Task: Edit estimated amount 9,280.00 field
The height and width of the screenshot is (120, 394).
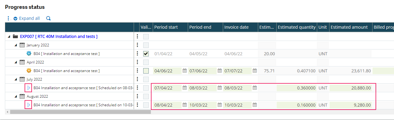Action: [351, 105]
